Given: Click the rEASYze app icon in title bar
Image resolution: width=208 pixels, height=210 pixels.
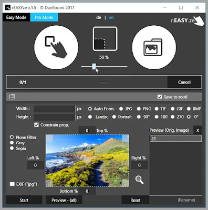Looking at the screenshot, I should [x=8, y=7].
